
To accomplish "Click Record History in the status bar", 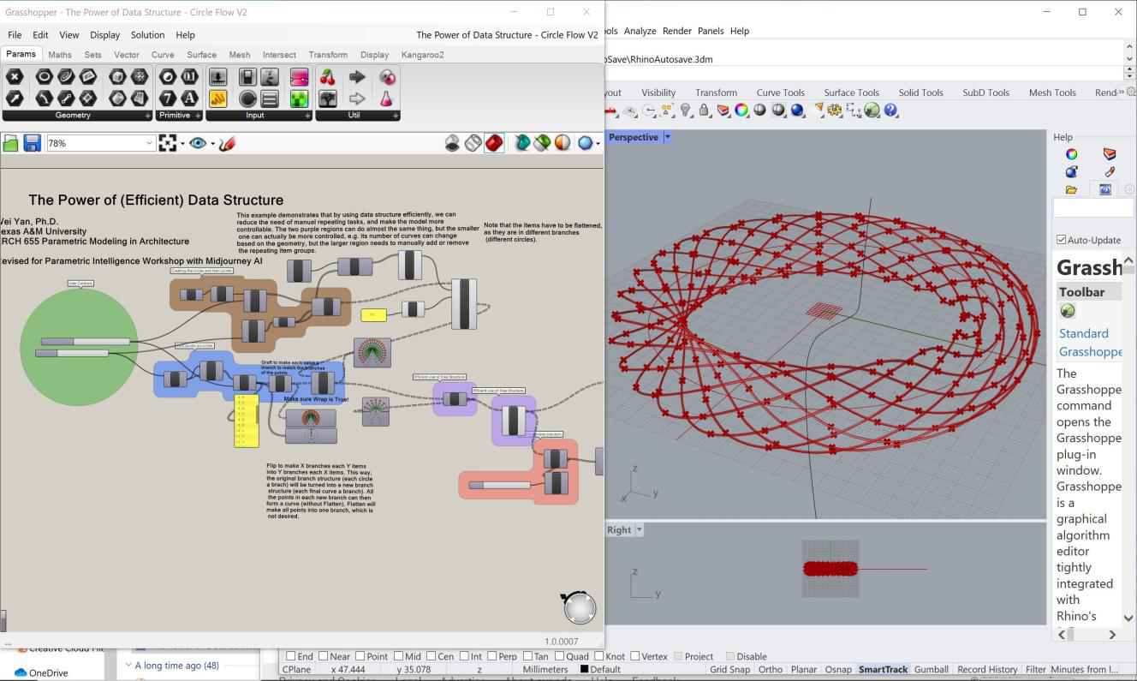I will [987, 669].
